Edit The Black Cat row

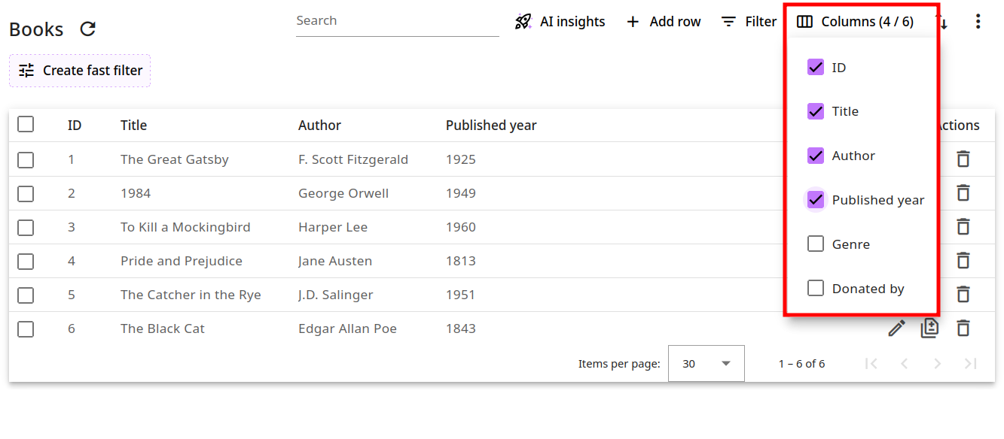click(x=896, y=328)
